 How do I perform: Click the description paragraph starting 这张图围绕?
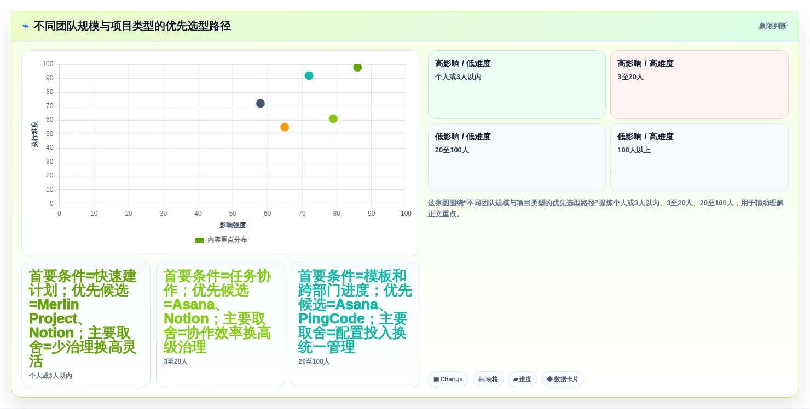pos(606,209)
